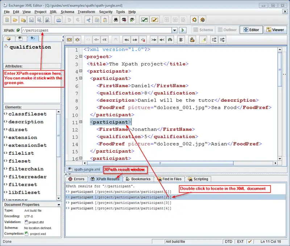Open the Transform menu

point(86,12)
